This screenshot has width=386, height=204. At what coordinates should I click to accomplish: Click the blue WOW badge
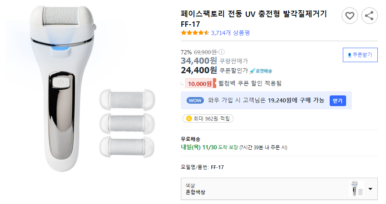click(194, 100)
